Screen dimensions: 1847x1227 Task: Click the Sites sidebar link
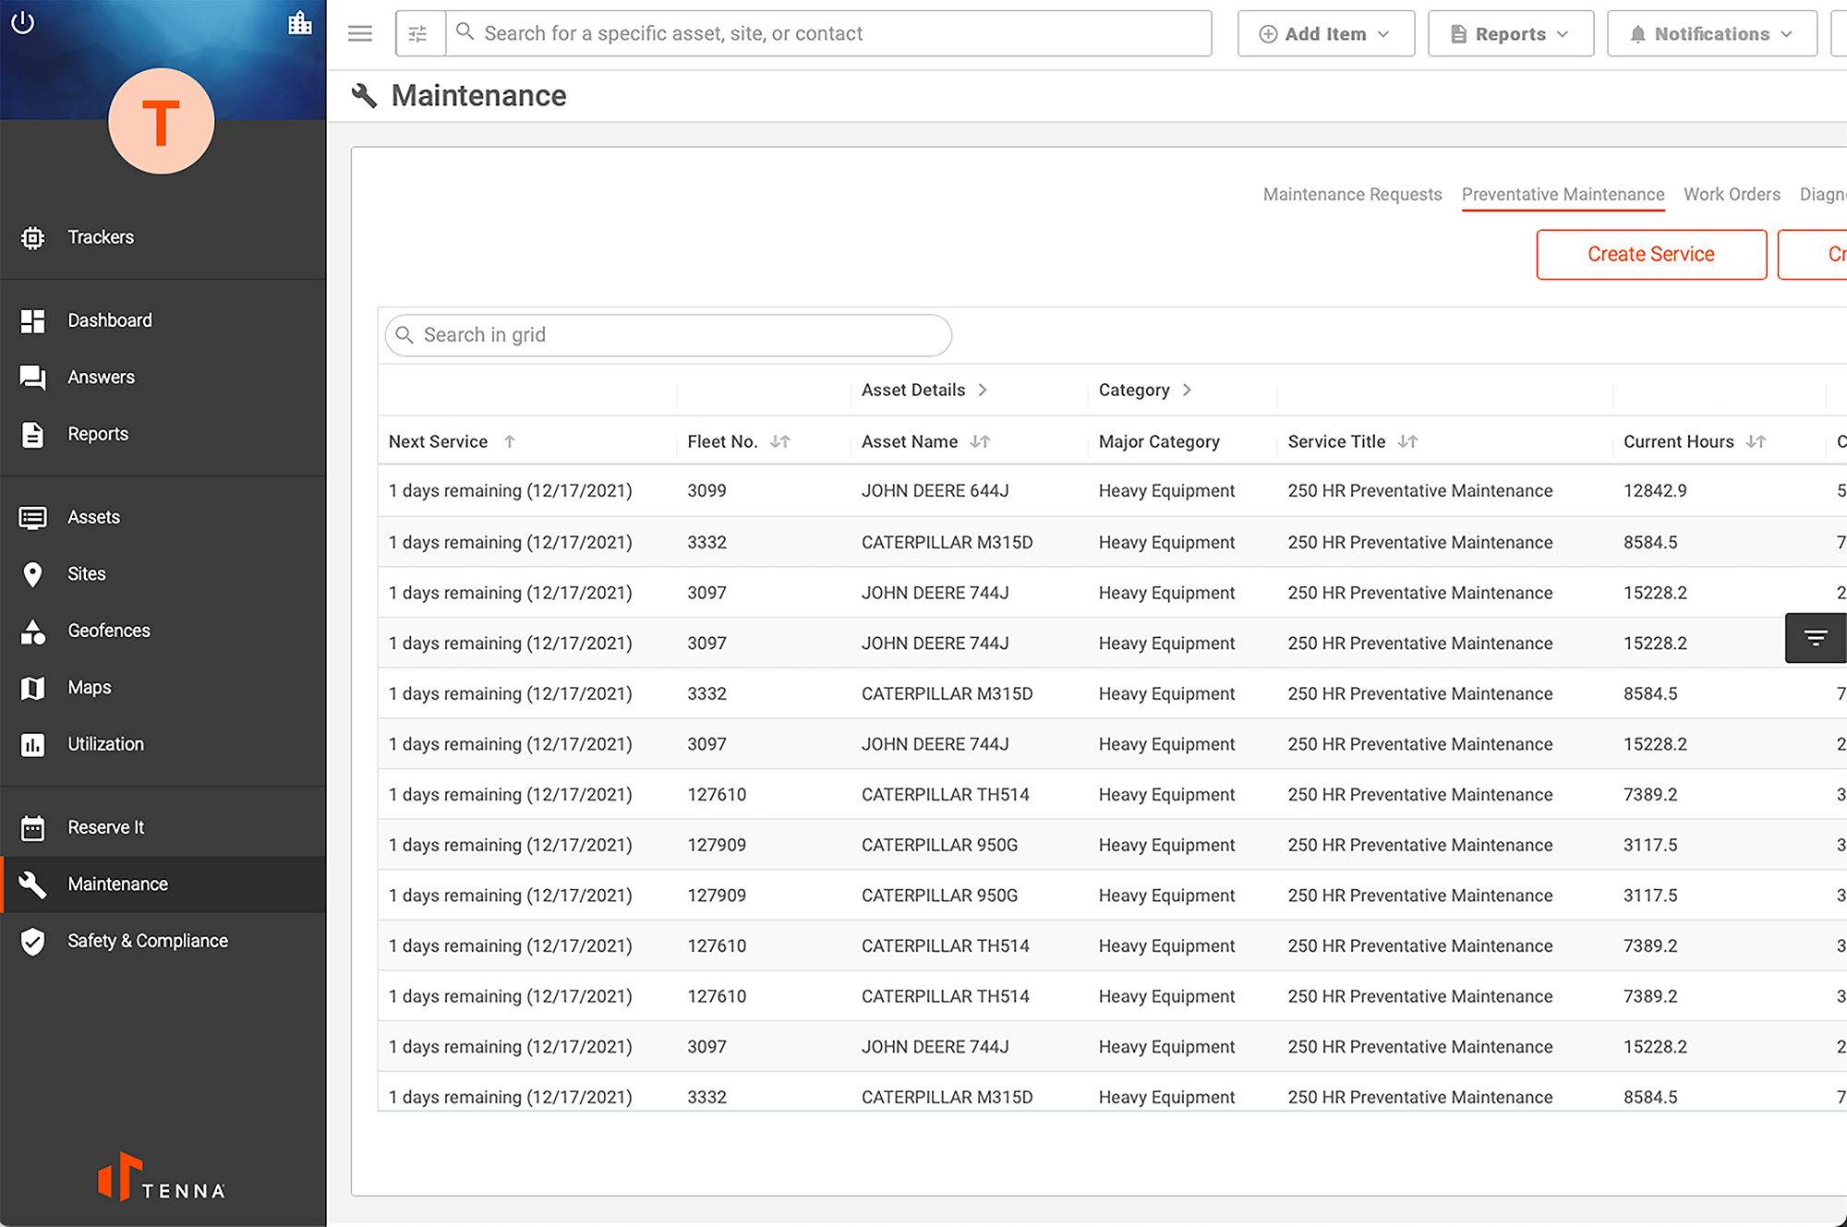point(87,574)
